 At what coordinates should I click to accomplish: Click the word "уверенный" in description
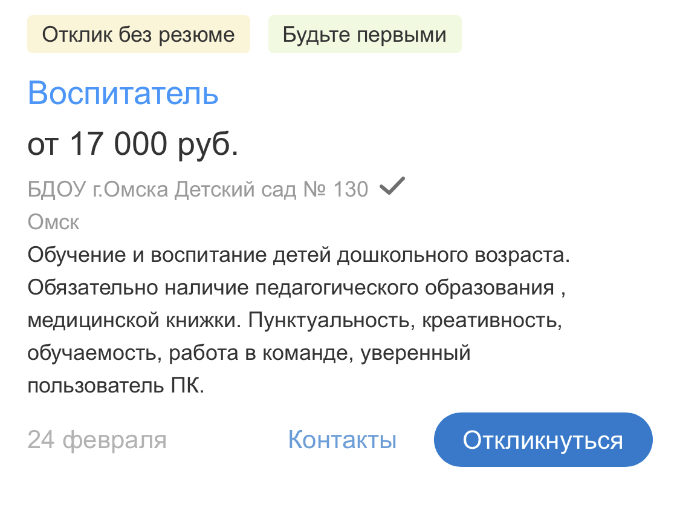point(416,353)
